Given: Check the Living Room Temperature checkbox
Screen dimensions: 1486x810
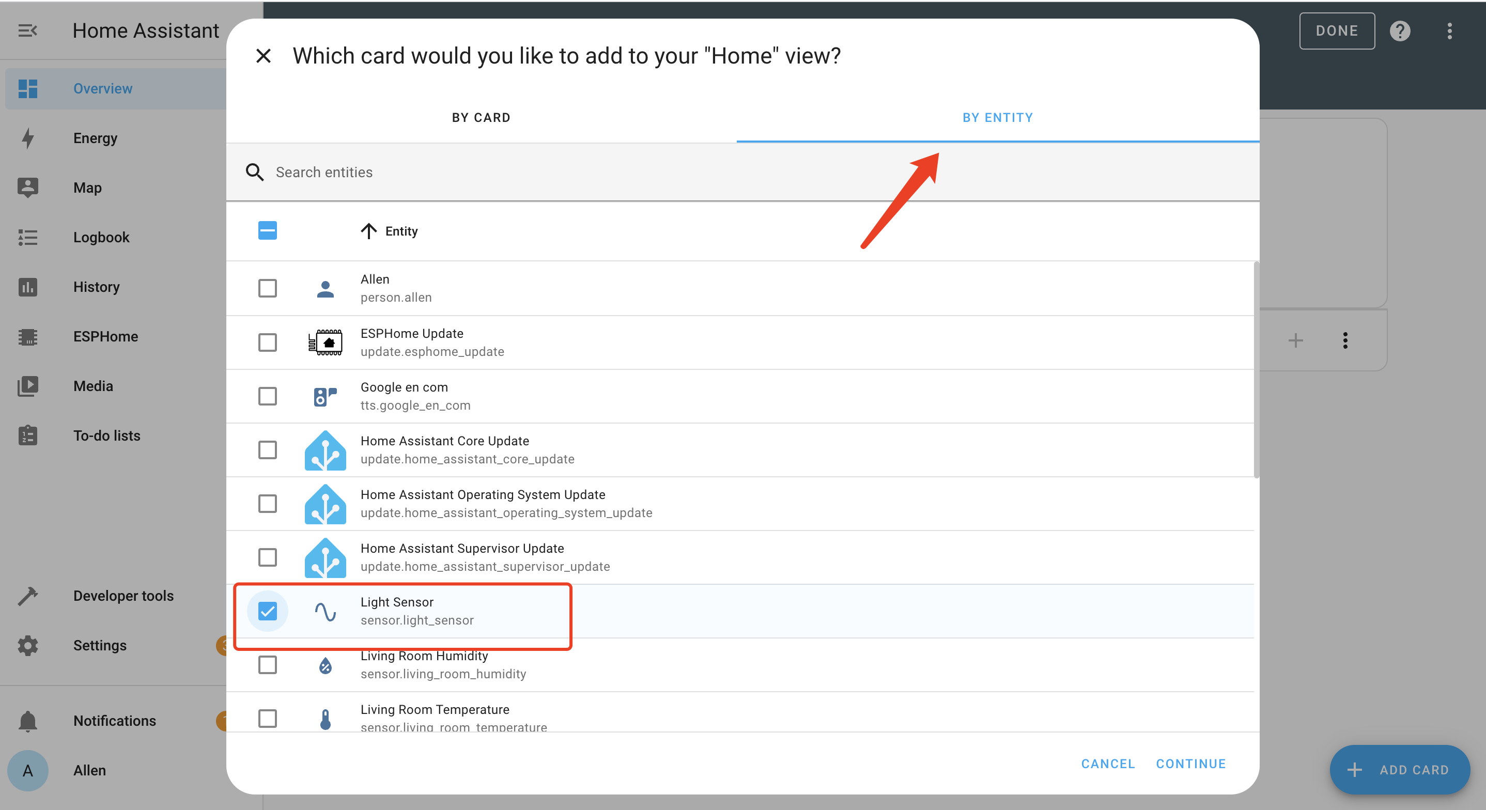Looking at the screenshot, I should [267, 718].
